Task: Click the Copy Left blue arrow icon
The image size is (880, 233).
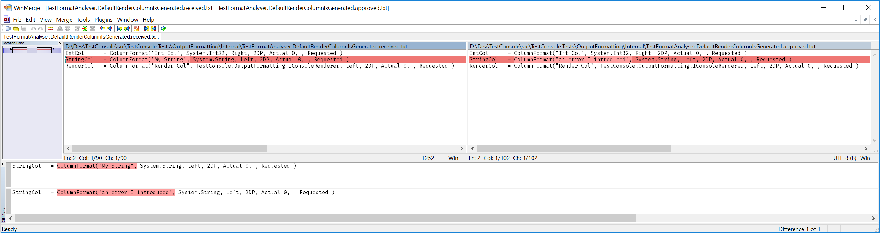Action: coord(110,29)
